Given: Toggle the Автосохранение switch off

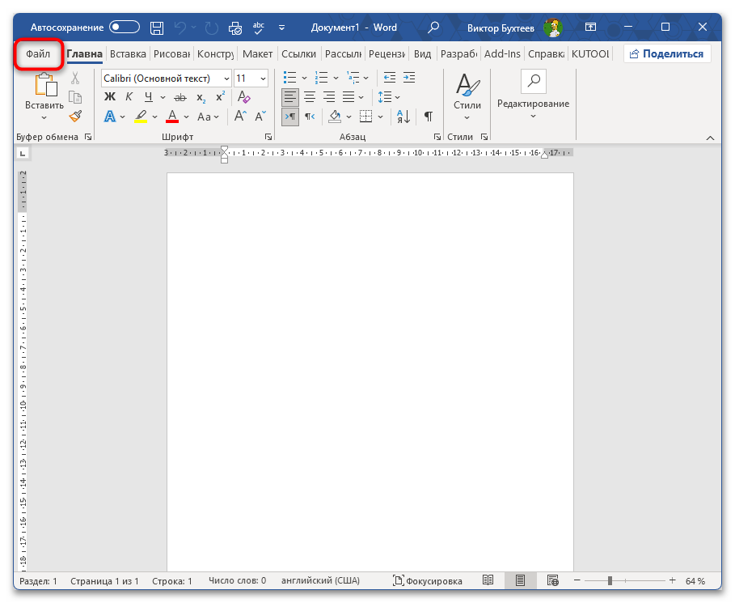Looking at the screenshot, I should pyautogui.click(x=123, y=27).
